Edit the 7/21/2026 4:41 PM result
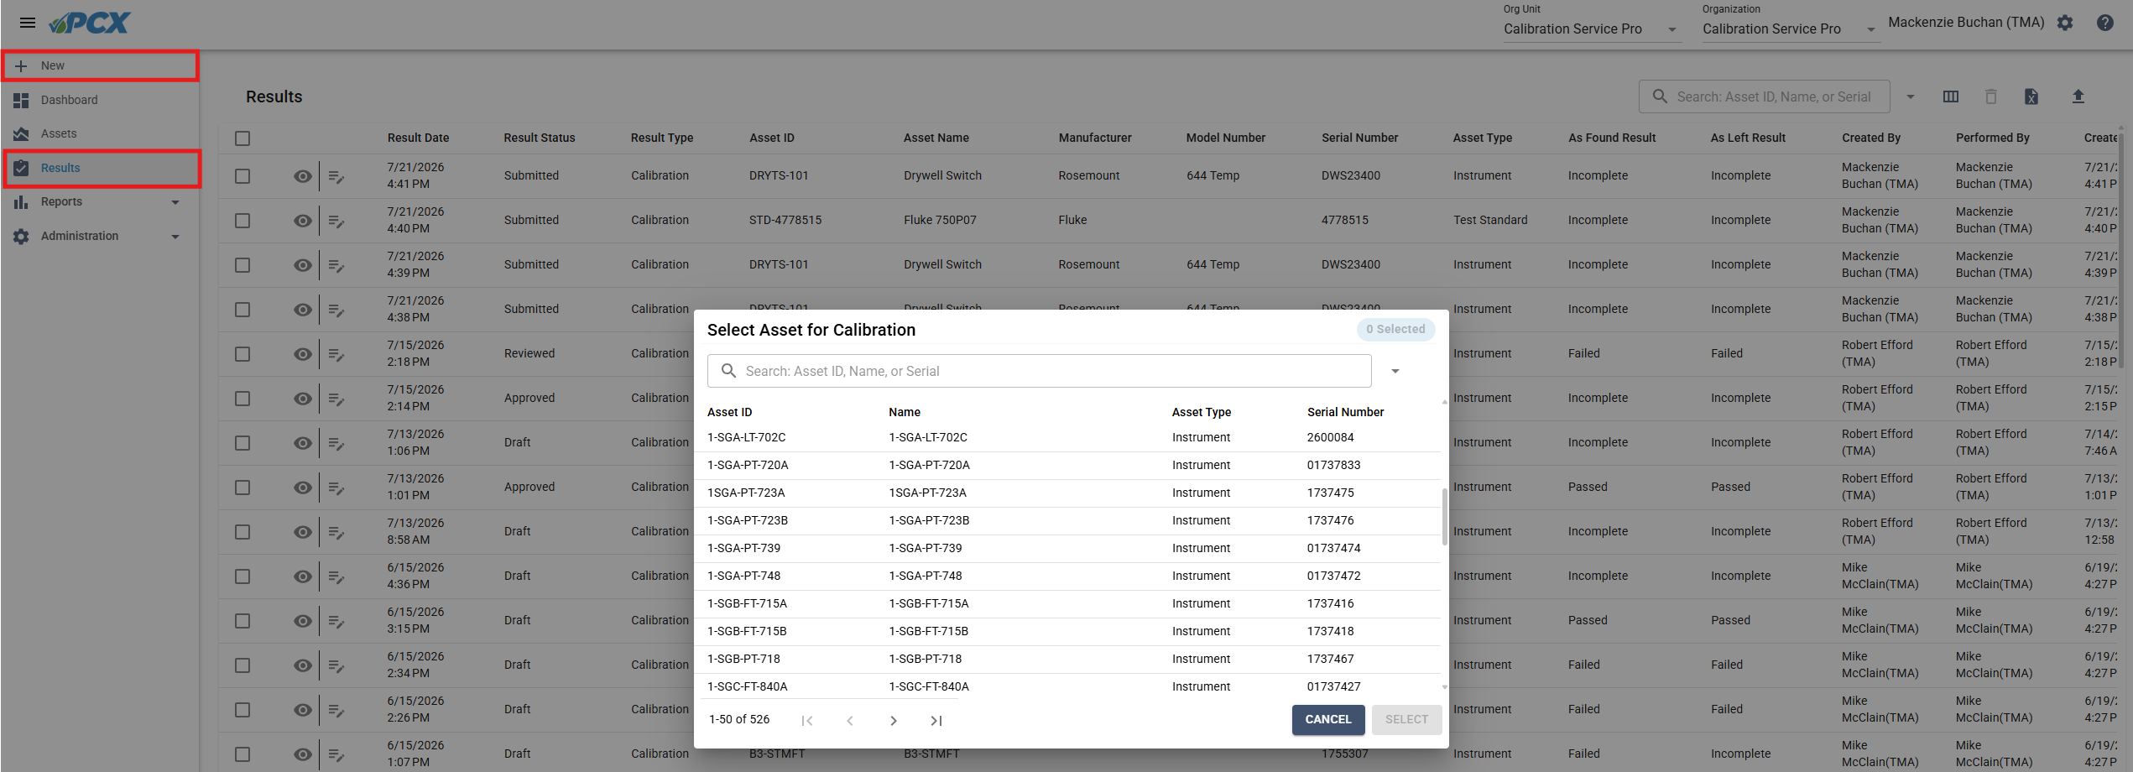This screenshot has width=2133, height=772. click(336, 176)
